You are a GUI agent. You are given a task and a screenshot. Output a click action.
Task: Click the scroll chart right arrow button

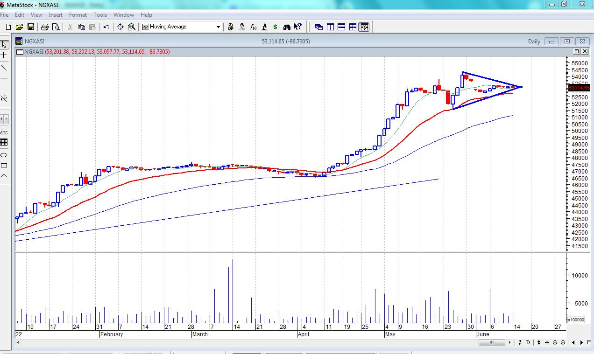point(582,343)
